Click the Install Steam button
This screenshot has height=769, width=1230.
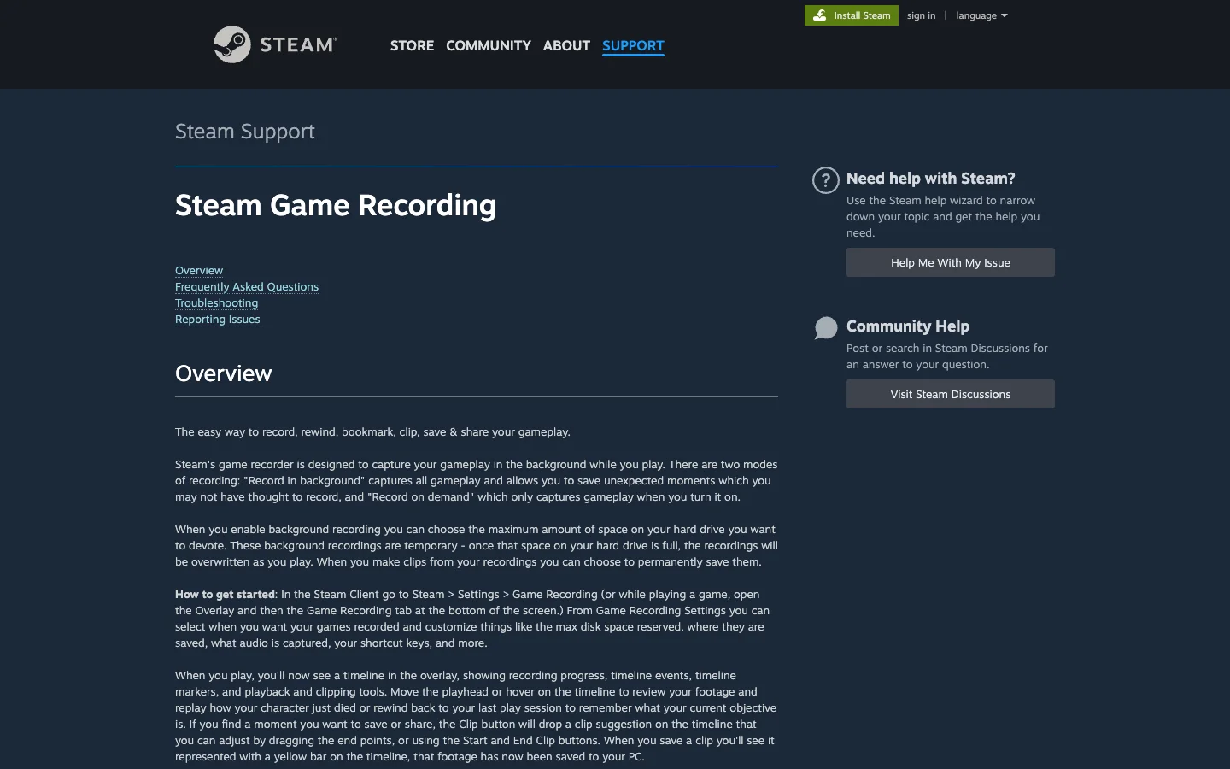[x=852, y=15]
